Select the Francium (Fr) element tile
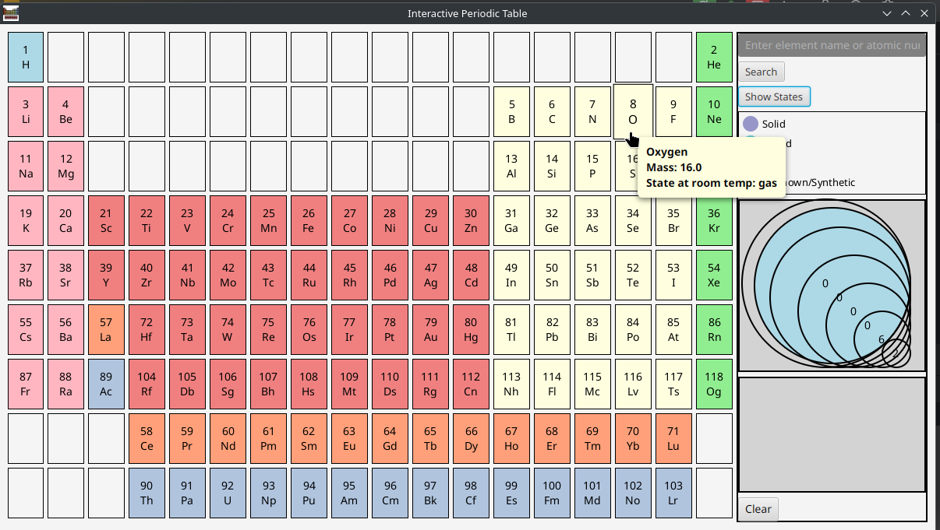940x530 pixels. click(x=26, y=384)
